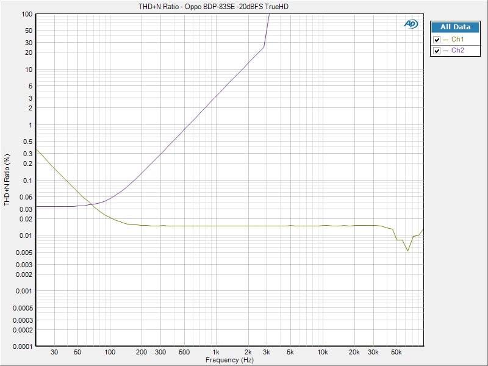Click the olive Ch1 line swatch in legend
Image resolution: width=488 pixels, height=366 pixels.
(446, 40)
